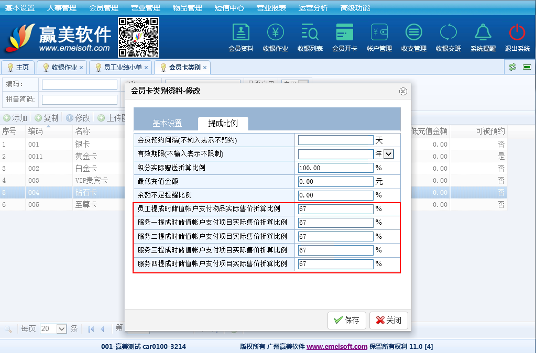
Task: Open the 营业报表 menu
Action: (271, 8)
